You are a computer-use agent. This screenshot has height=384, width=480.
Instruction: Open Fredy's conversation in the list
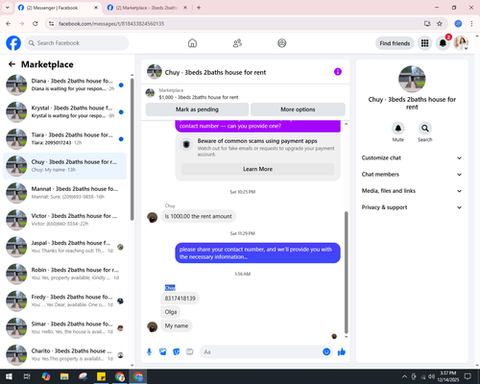[64, 300]
